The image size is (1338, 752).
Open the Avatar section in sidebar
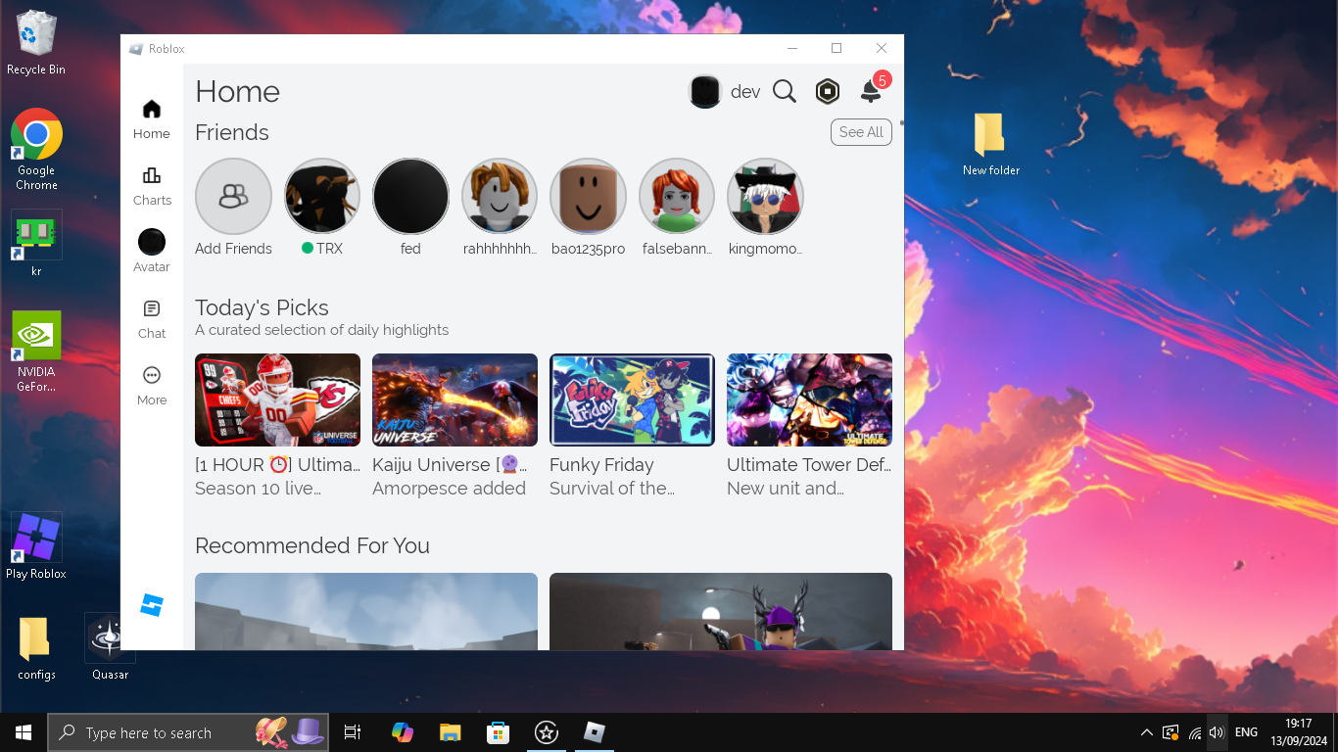[x=152, y=252]
